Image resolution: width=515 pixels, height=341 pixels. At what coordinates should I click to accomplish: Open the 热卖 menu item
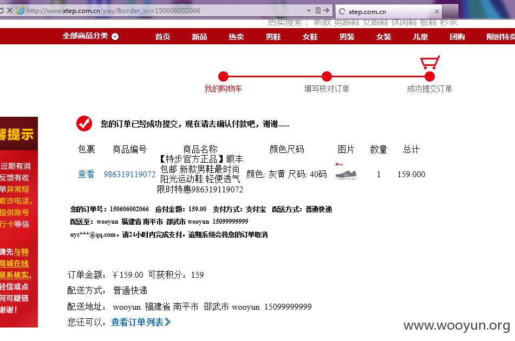pyautogui.click(x=236, y=36)
